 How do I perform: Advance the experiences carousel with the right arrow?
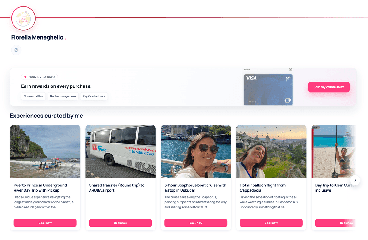pyautogui.click(x=355, y=180)
